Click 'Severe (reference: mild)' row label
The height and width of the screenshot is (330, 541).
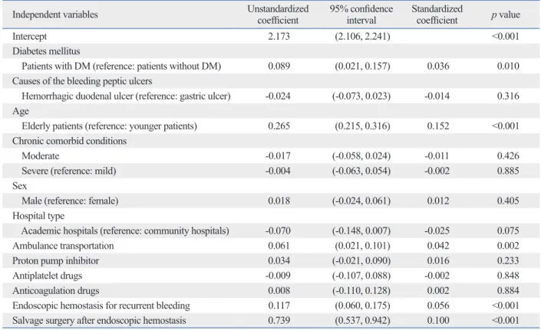pos(69,171)
